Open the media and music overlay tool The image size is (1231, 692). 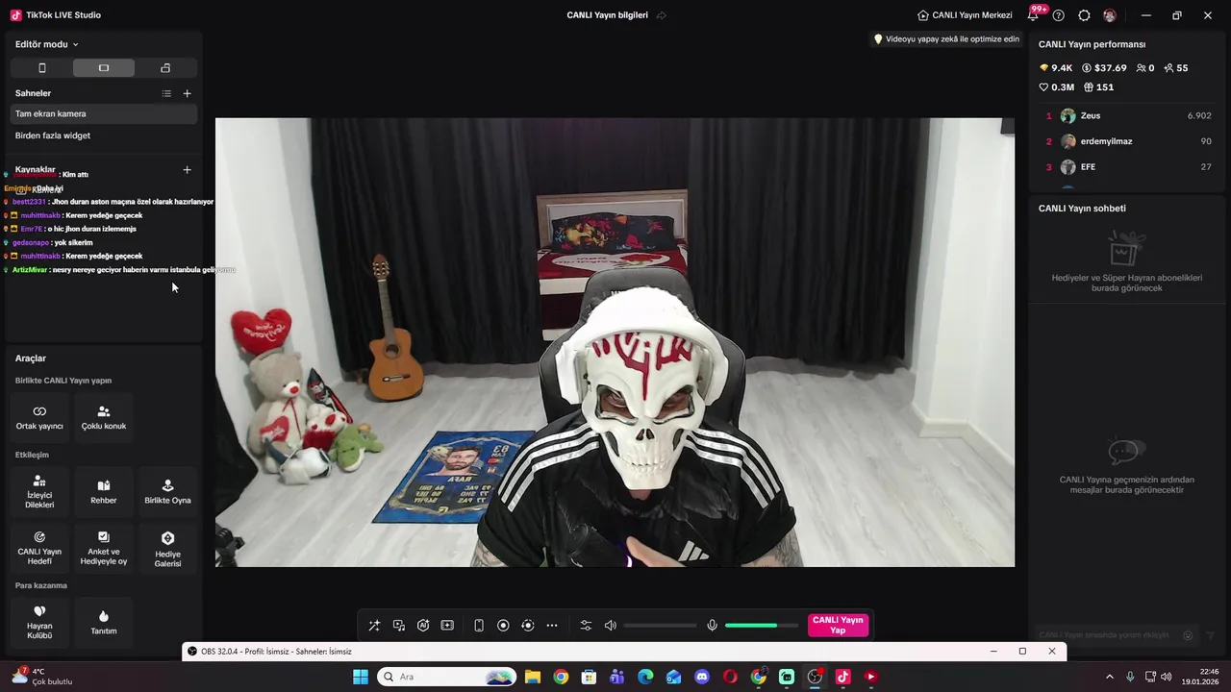[x=399, y=626]
